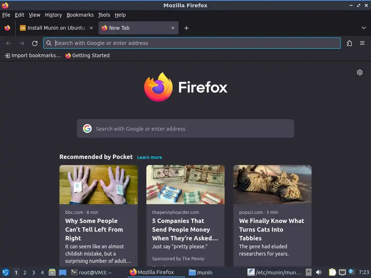
Task: Expand the list all tabs chevron
Action: point(364,28)
